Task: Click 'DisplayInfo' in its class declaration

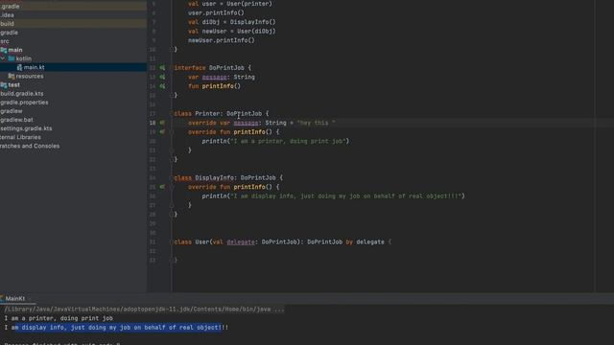Action: [214, 177]
